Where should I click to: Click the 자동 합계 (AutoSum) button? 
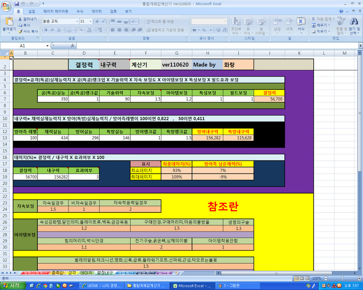[x=323, y=19]
